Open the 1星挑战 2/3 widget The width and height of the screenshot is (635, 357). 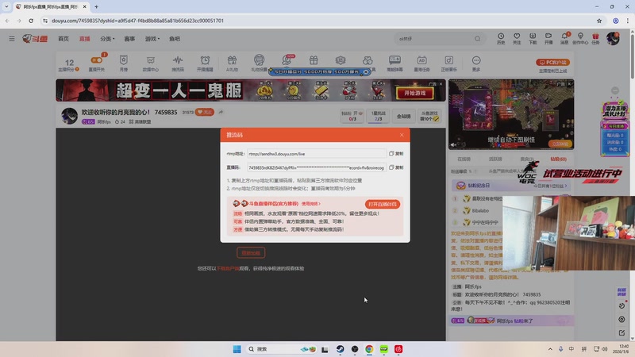point(379,116)
